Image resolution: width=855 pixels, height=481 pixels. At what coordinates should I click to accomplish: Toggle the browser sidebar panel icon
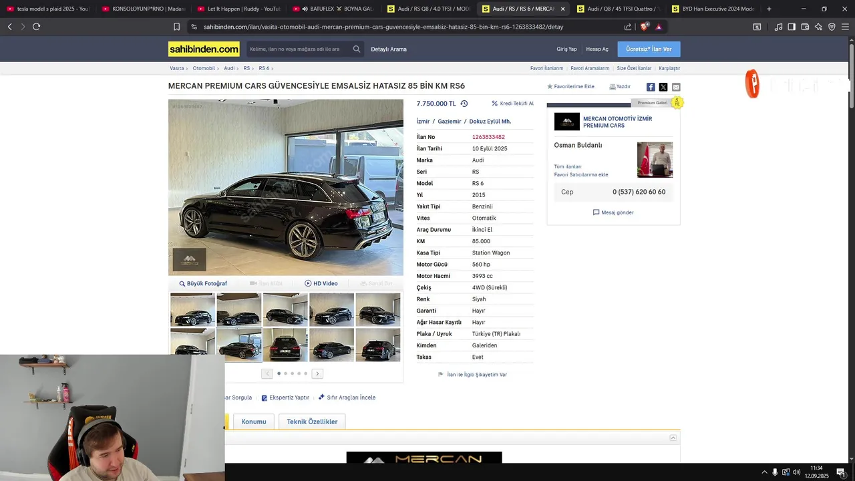pyautogui.click(x=792, y=27)
